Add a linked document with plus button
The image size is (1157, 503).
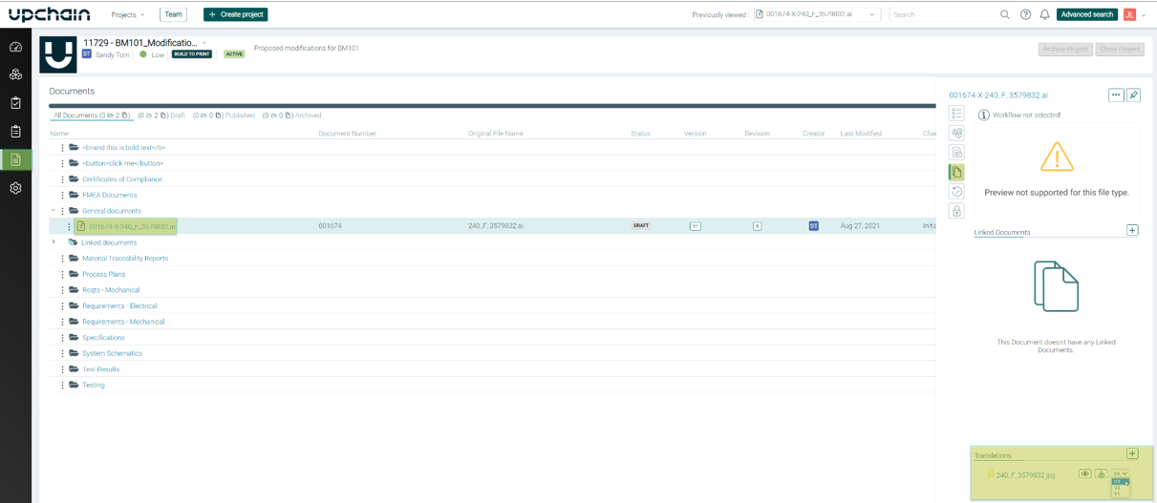click(x=1132, y=230)
